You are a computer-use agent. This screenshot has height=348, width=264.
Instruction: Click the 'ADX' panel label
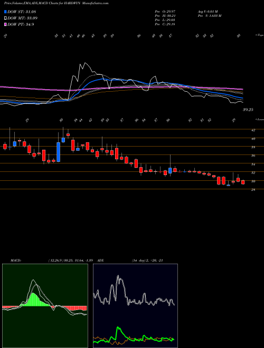tap(101, 260)
